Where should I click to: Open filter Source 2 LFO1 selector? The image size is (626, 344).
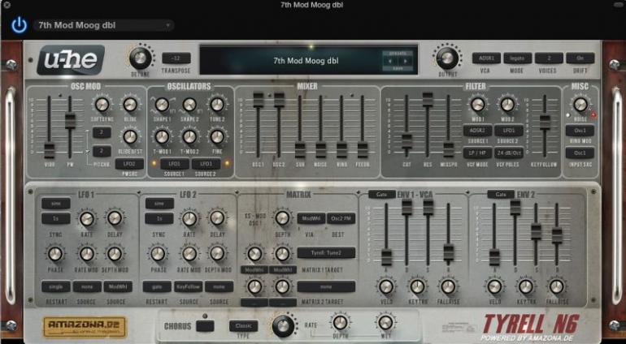(x=509, y=131)
